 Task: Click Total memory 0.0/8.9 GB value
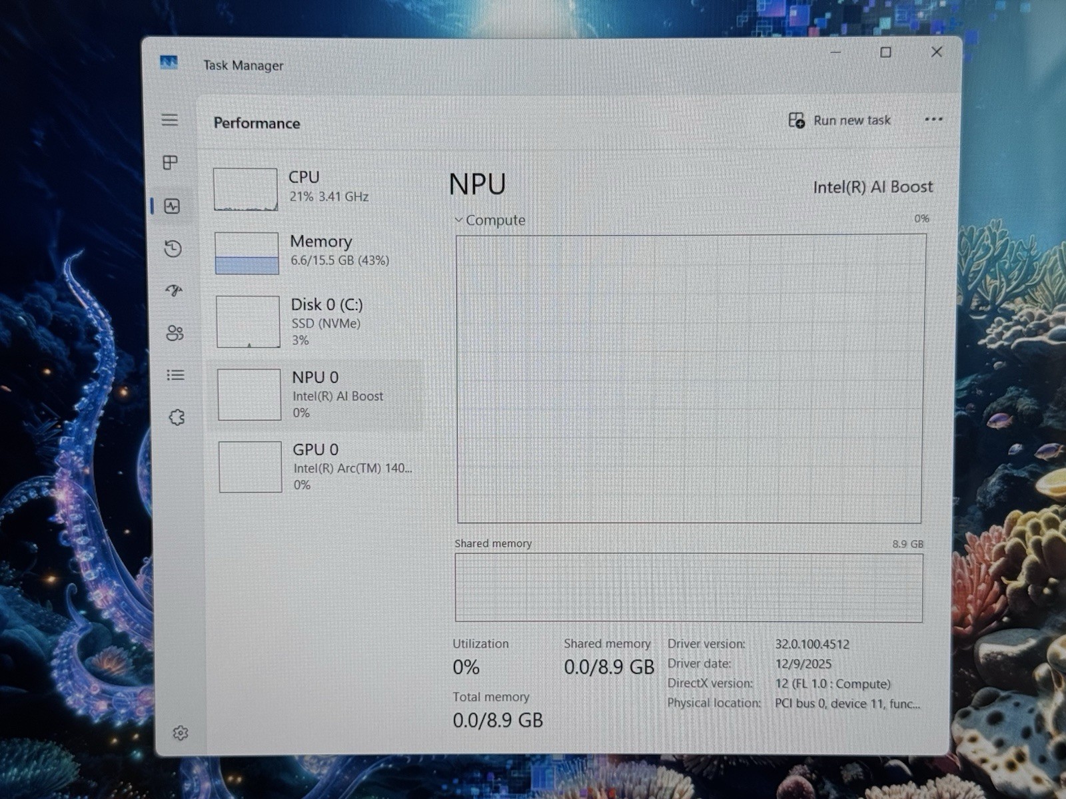(x=498, y=720)
